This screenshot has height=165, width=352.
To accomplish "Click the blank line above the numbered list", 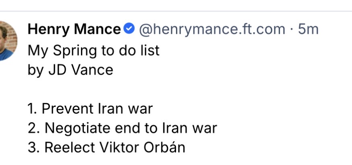I will [x=121, y=90].
